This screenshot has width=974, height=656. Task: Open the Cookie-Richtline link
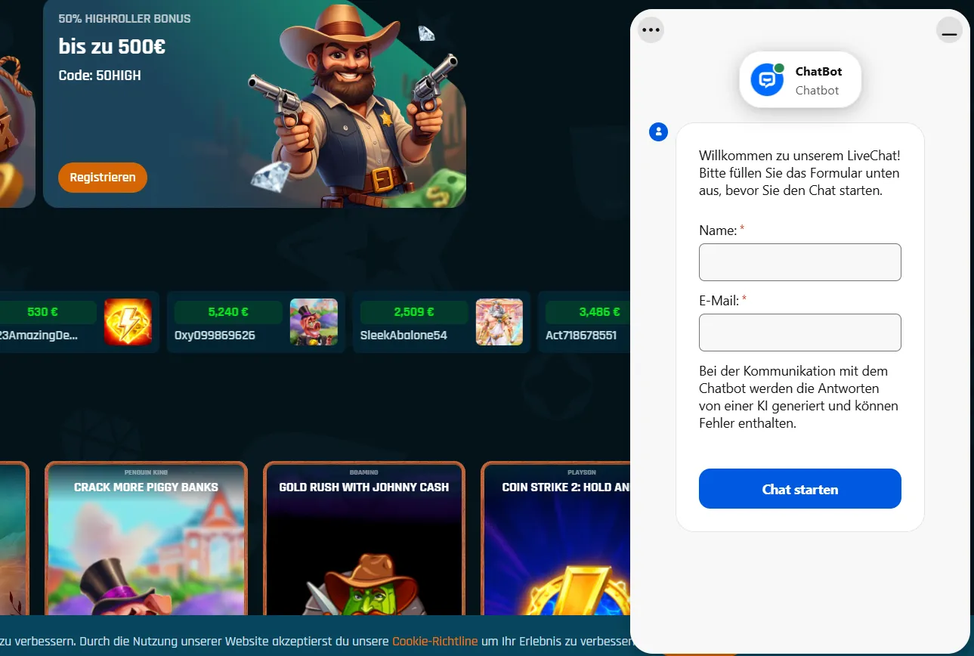[434, 641]
